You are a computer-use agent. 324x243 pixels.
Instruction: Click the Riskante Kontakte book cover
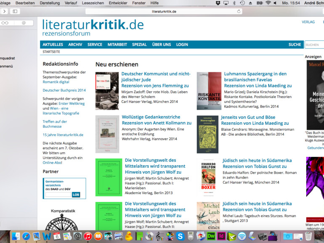[x=209, y=91]
